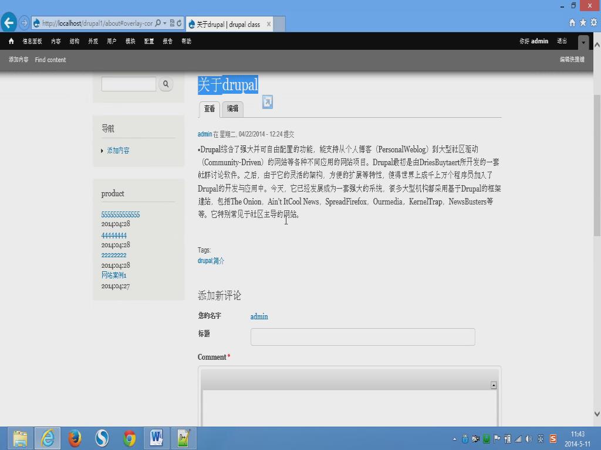
Task: Launch Chrome from the taskbar
Action: (130, 438)
